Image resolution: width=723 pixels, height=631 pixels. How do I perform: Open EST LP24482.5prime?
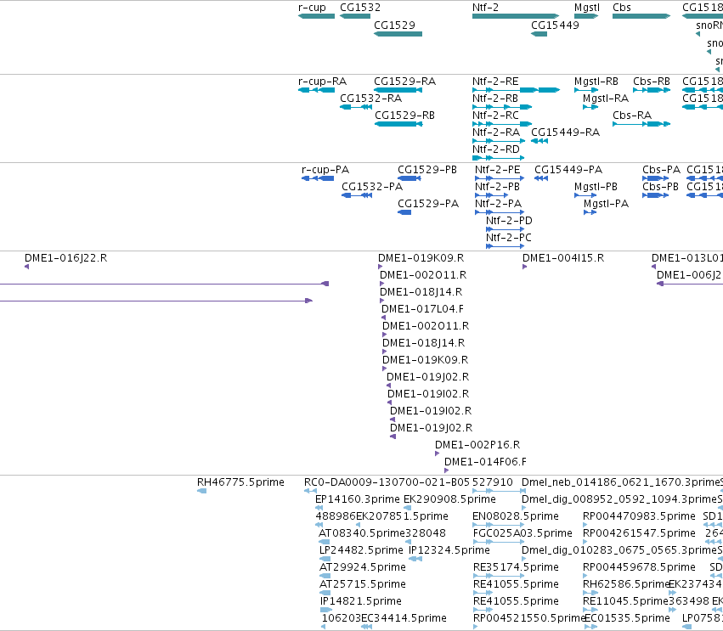click(325, 559)
